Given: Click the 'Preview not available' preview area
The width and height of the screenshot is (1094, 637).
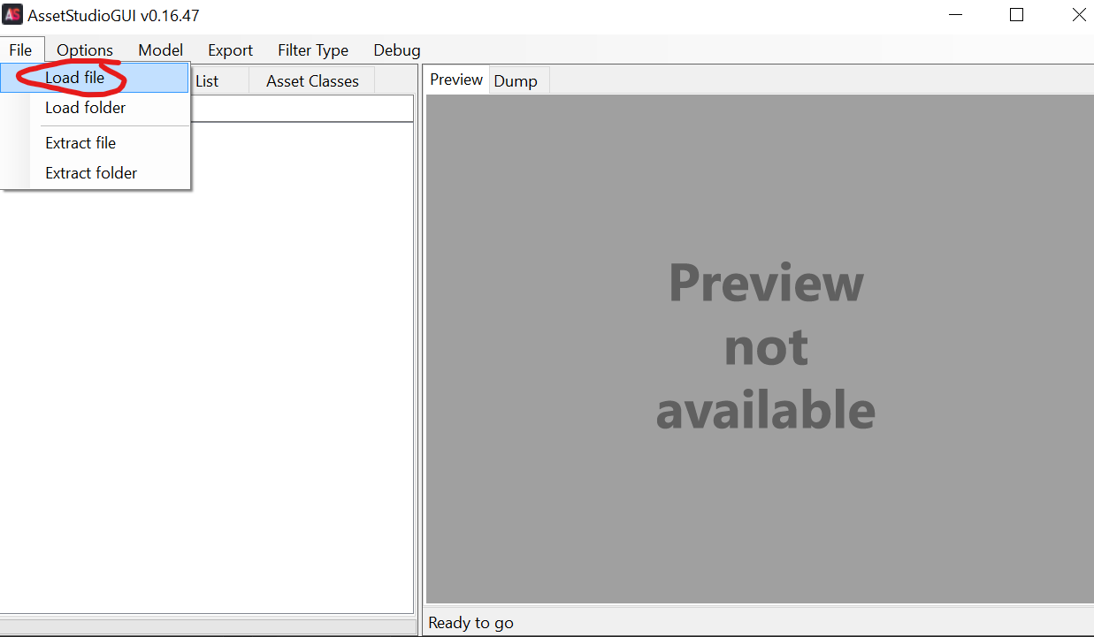Looking at the screenshot, I should click(761, 349).
